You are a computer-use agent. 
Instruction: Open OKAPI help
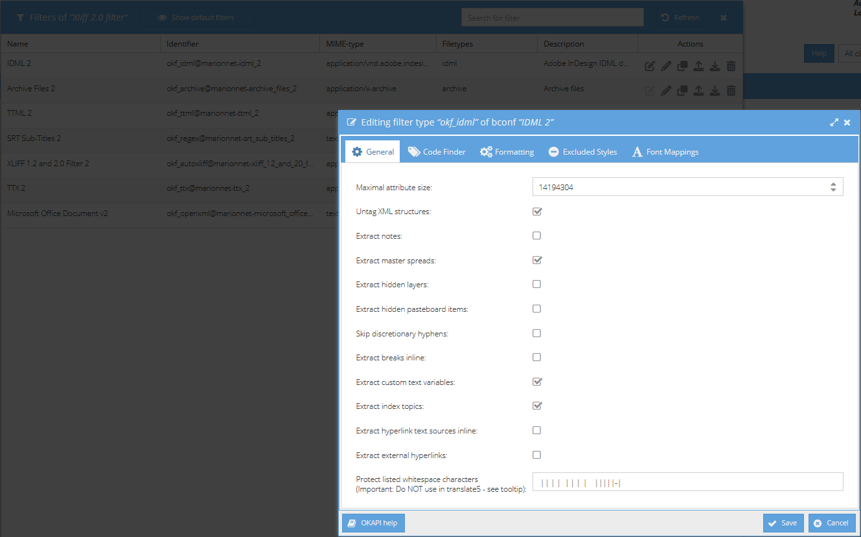(373, 523)
